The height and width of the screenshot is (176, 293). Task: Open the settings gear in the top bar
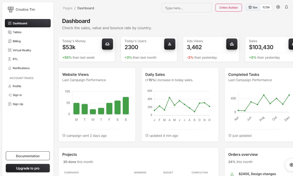tap(278, 7)
